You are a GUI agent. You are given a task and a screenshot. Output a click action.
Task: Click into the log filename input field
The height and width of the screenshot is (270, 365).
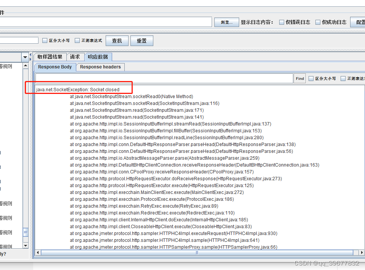coord(105,22)
